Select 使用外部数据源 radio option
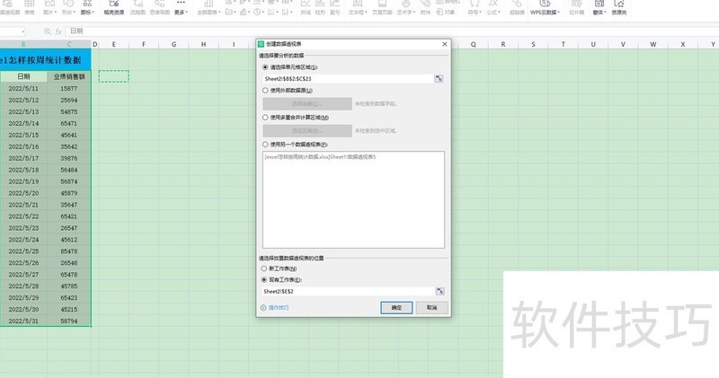This screenshot has width=719, height=378. pos(264,91)
